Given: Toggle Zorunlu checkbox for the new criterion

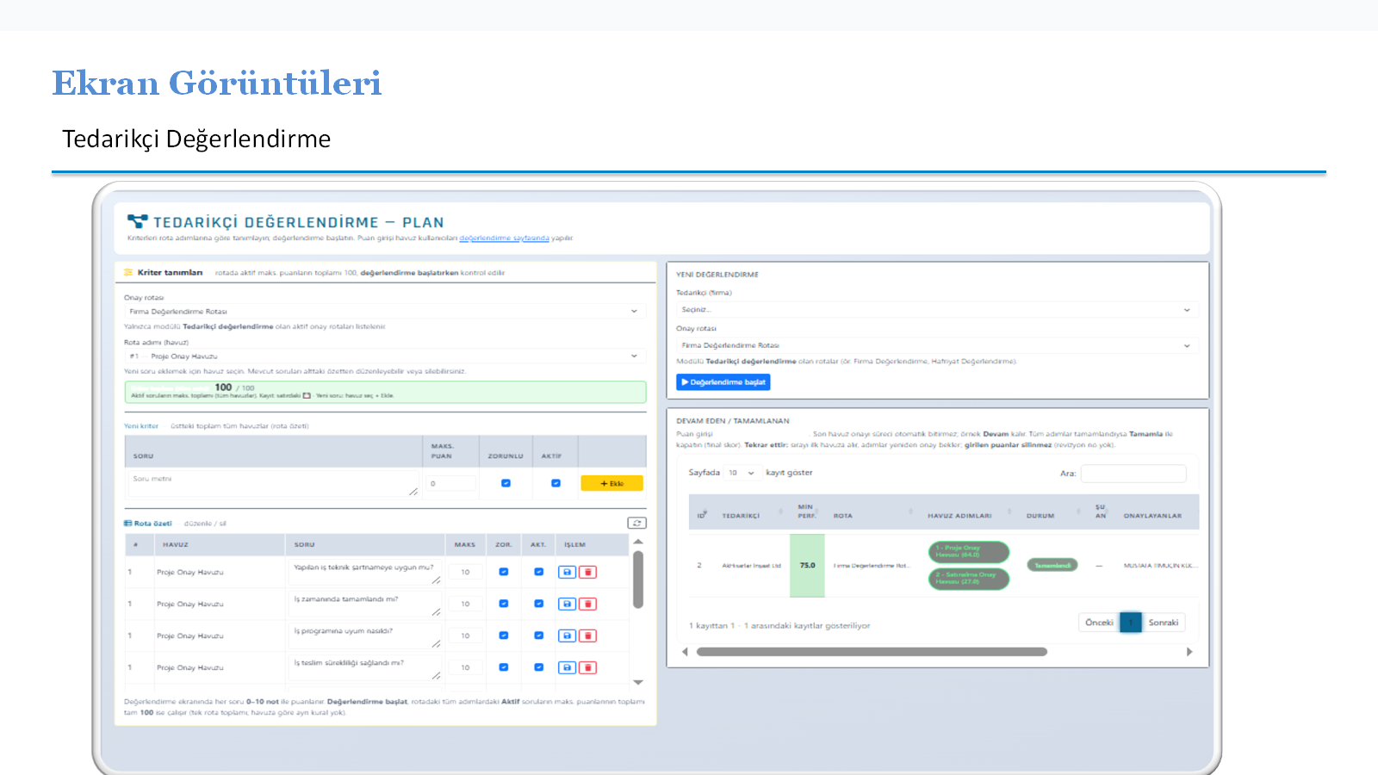Looking at the screenshot, I should 506,483.
